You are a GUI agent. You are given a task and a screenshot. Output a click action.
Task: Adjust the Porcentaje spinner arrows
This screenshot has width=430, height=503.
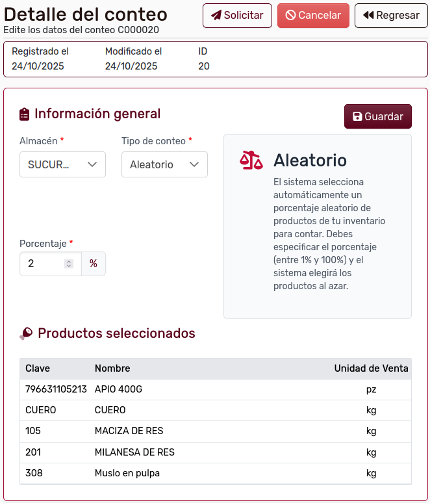click(x=69, y=264)
